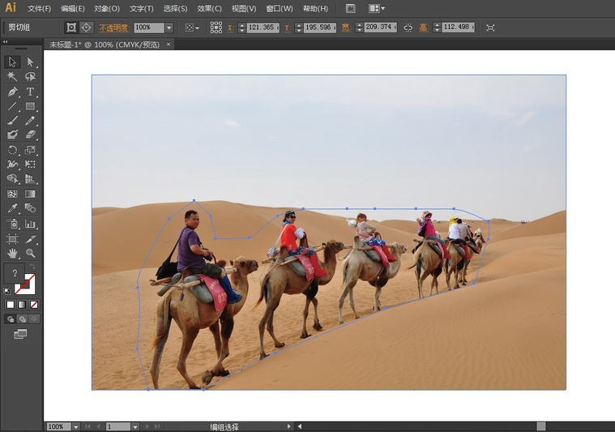Select the Symbol Sprayer tool
Image resolution: width=615 pixels, height=432 pixels.
coord(12,224)
